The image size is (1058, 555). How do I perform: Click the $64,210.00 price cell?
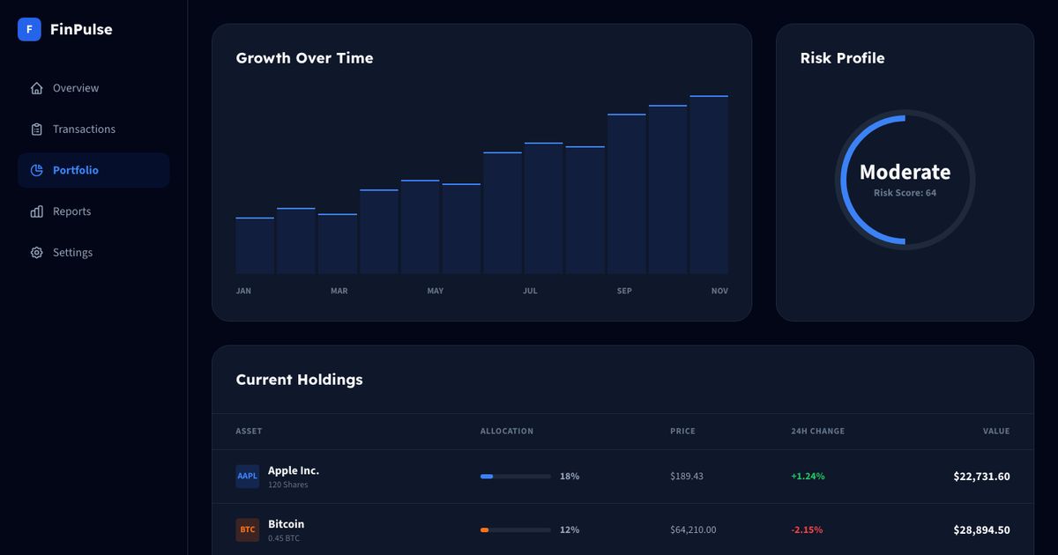pos(693,530)
